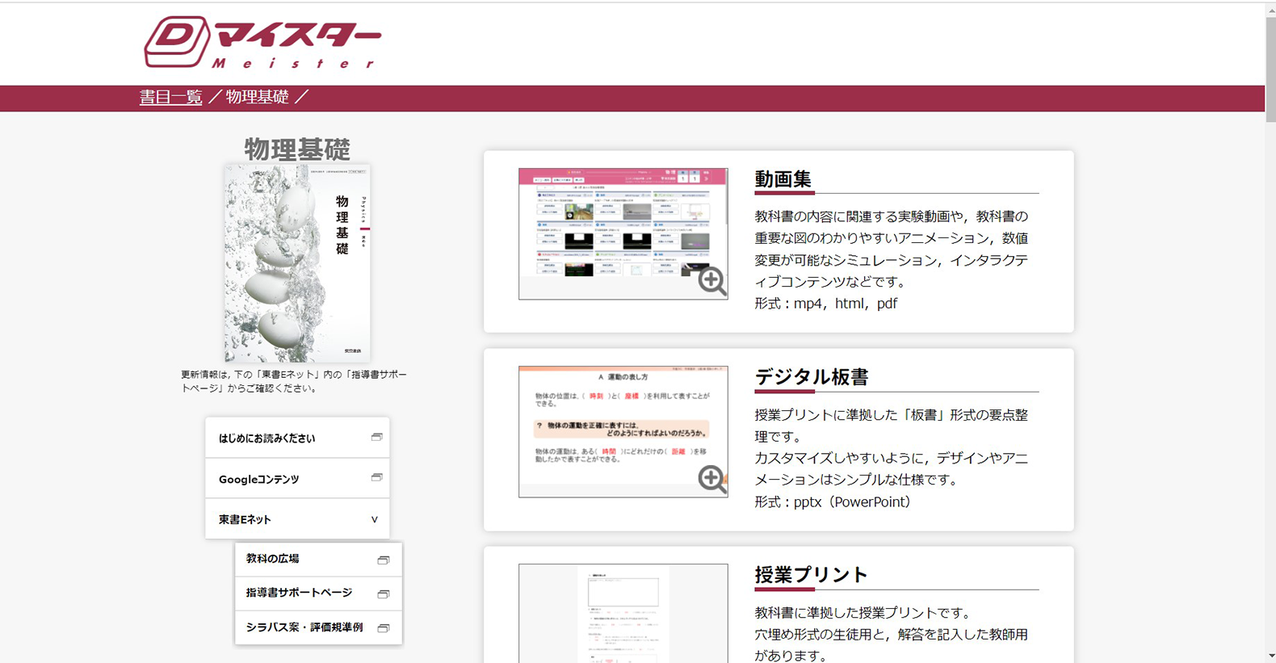Screen dimensions: 1276x663
Task: Open the はじめにお読みください menu item
Action: point(267,439)
